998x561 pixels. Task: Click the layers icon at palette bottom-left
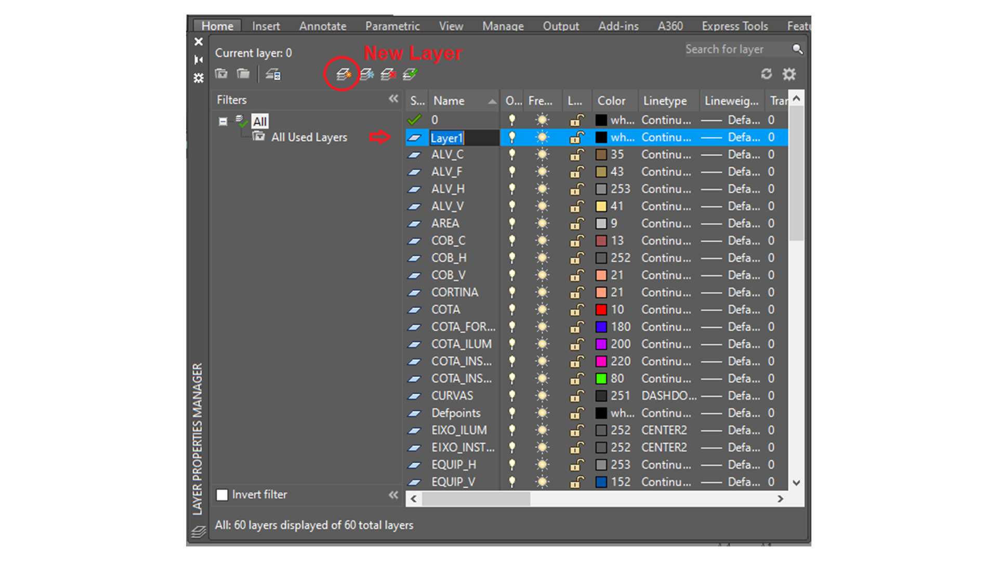click(x=199, y=531)
